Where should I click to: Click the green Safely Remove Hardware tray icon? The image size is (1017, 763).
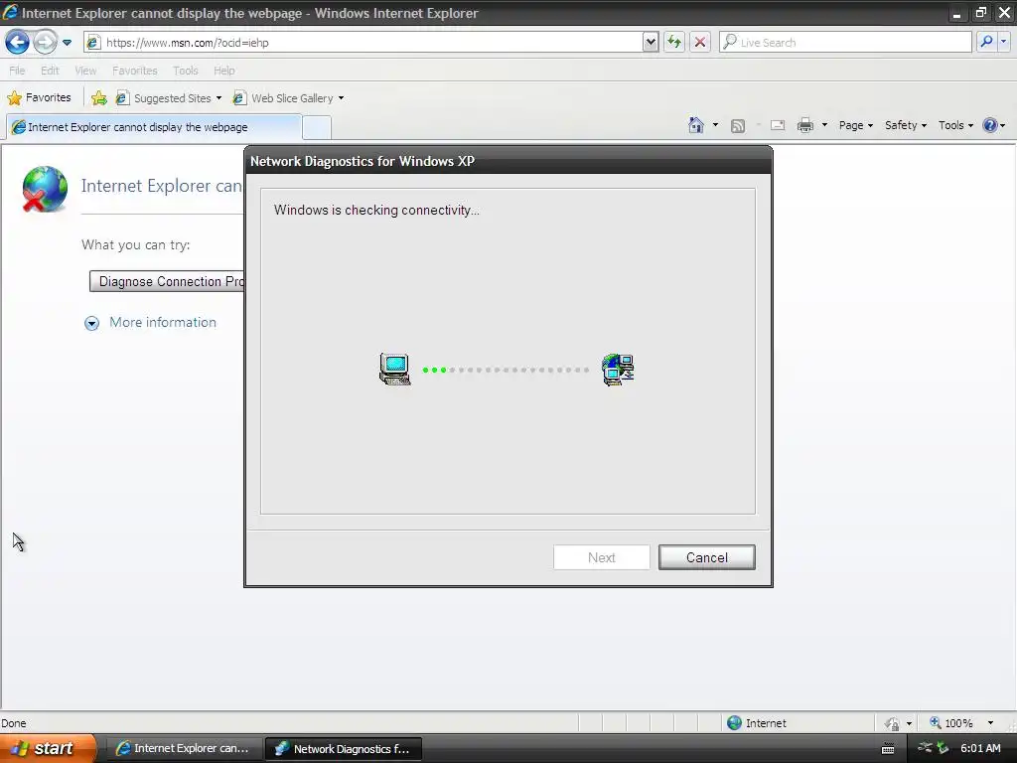944,748
